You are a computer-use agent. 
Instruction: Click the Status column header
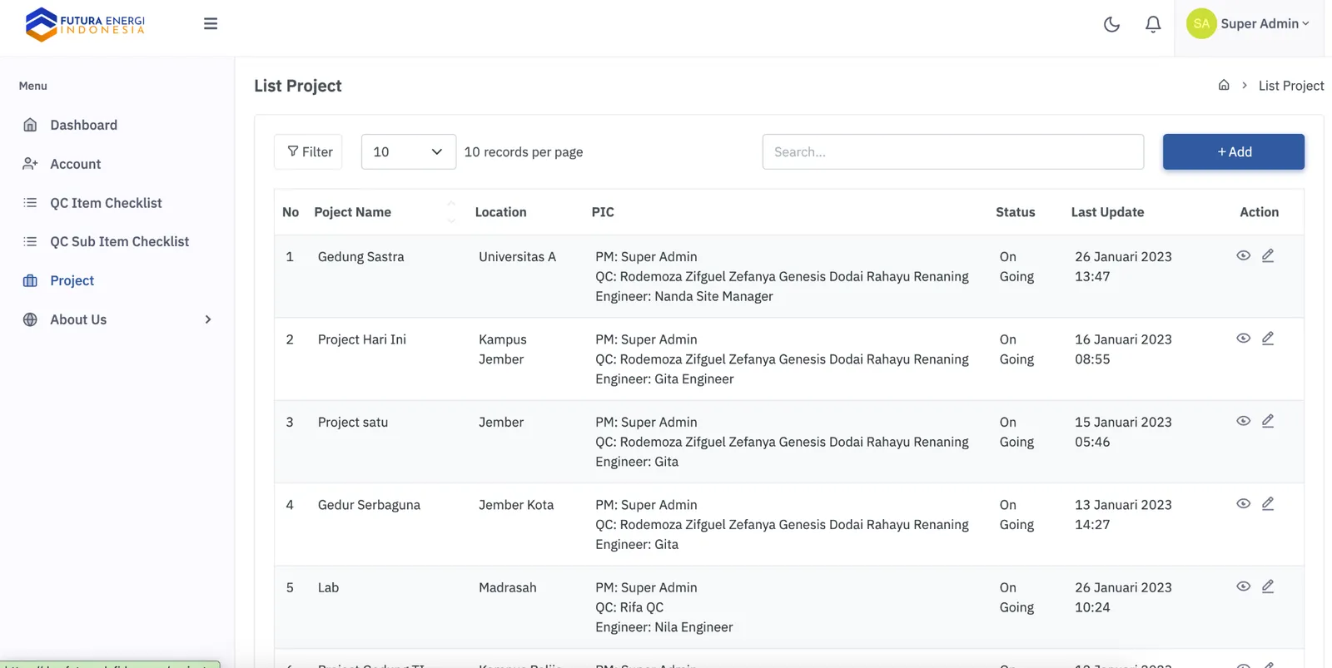click(1016, 212)
